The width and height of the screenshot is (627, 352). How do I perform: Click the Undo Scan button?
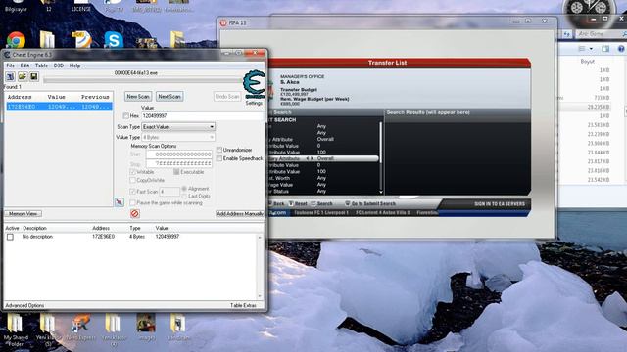pos(227,97)
